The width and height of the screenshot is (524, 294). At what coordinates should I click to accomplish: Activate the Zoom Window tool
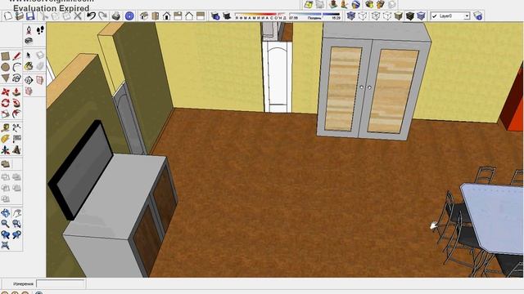point(16,224)
